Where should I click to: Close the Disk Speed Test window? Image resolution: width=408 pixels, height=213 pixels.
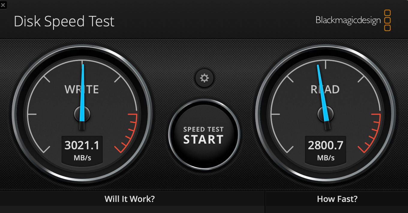(3, 5)
